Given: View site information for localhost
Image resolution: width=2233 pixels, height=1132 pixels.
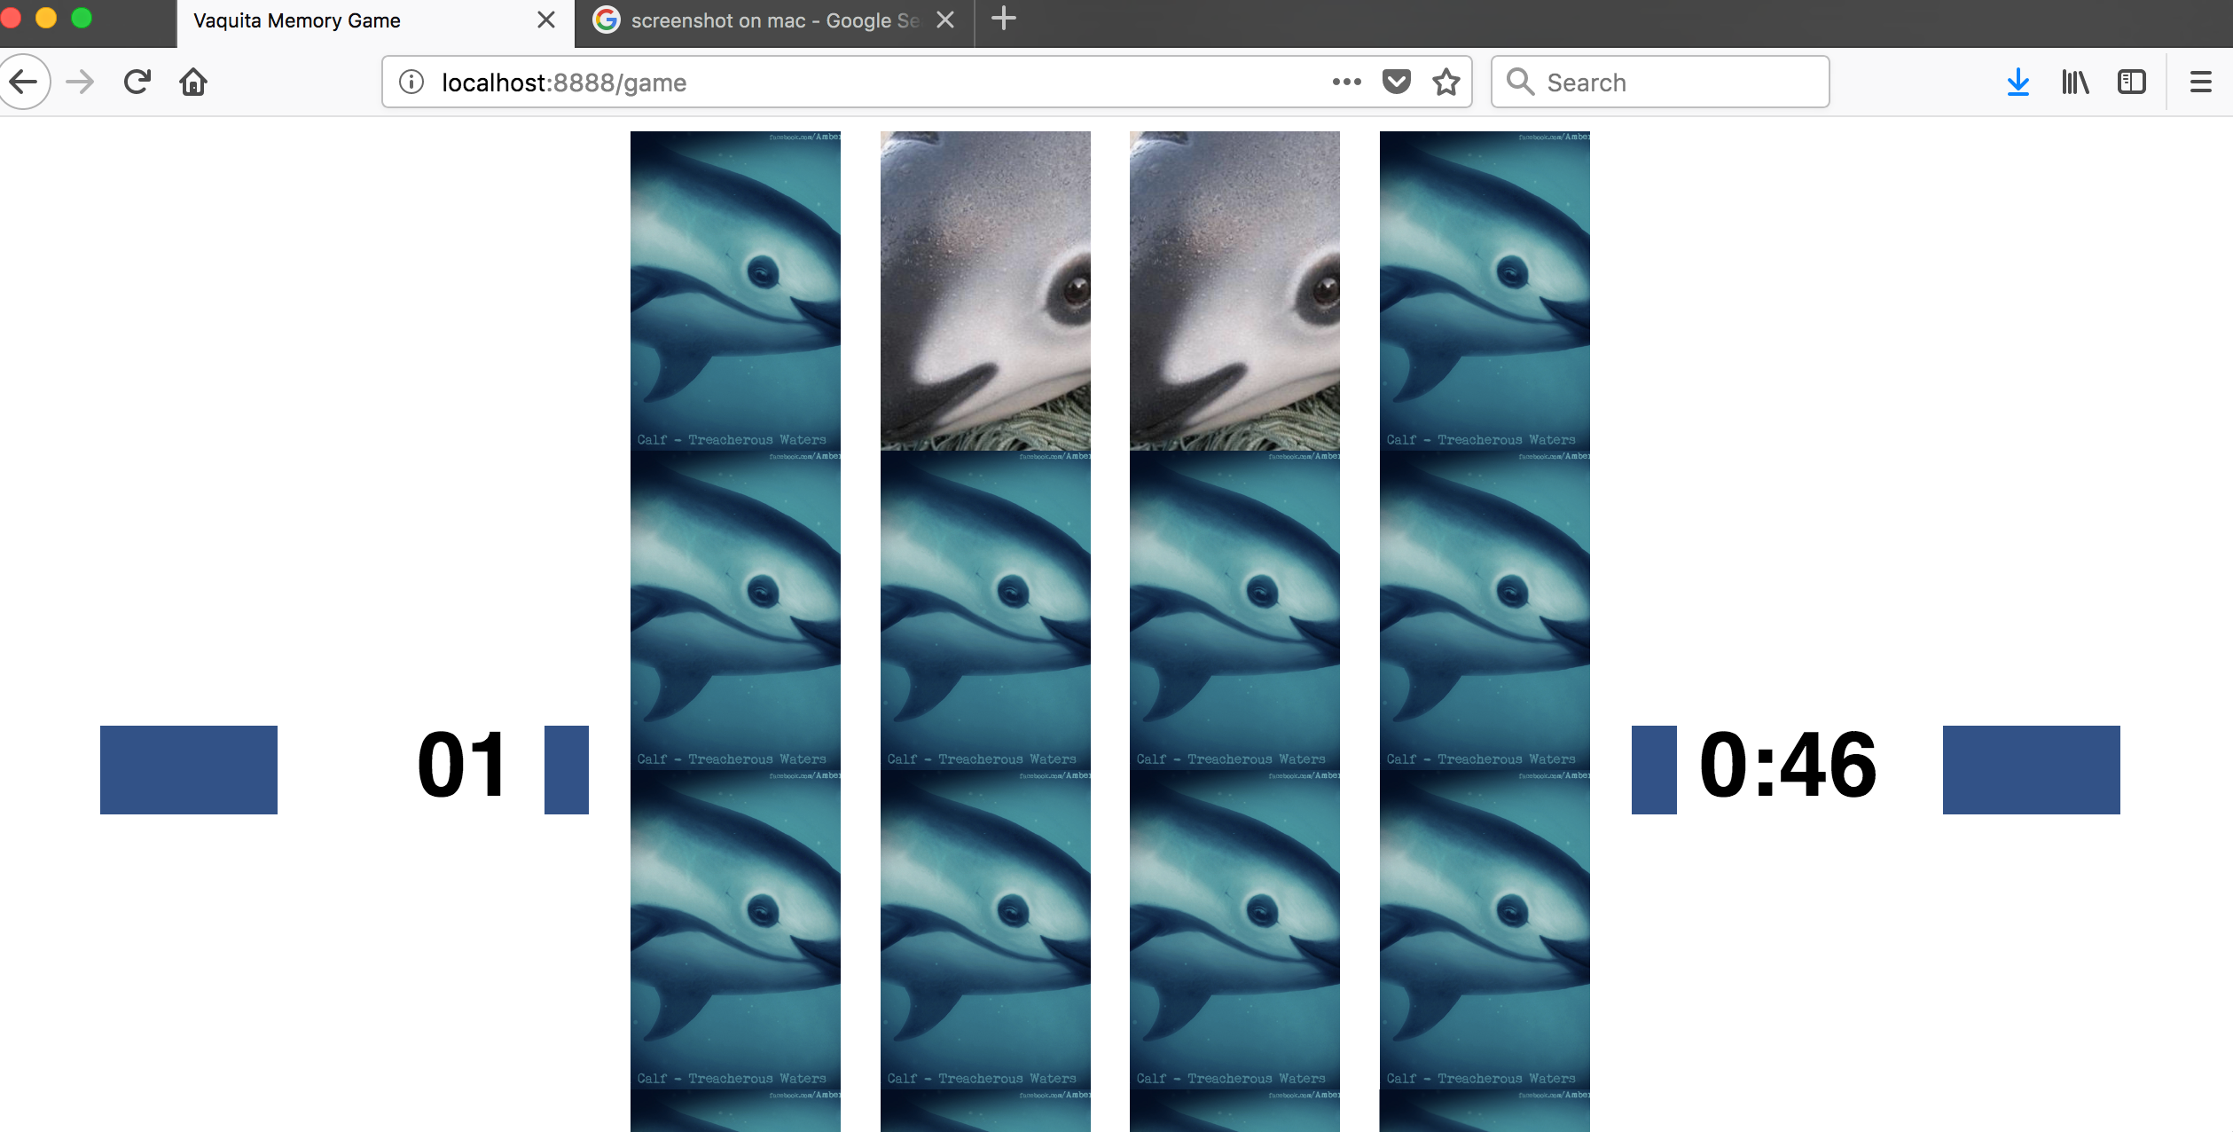Looking at the screenshot, I should (x=411, y=83).
